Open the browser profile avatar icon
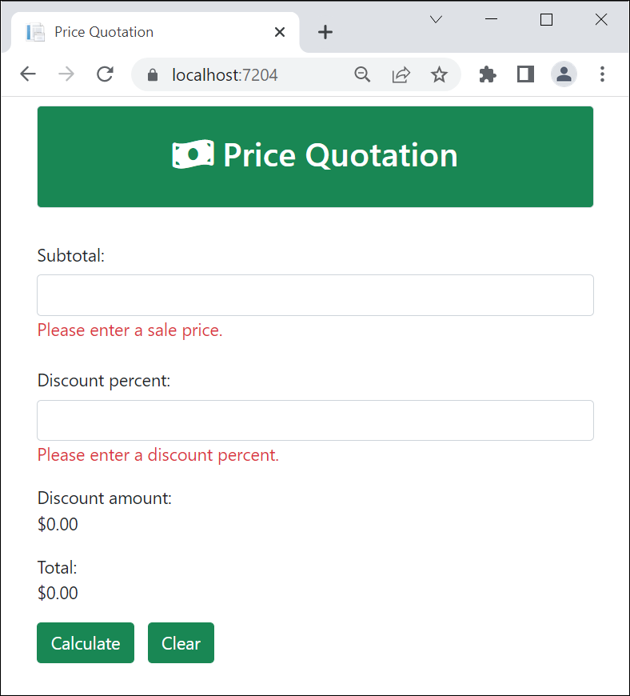This screenshot has height=696, width=630. pyautogui.click(x=564, y=74)
